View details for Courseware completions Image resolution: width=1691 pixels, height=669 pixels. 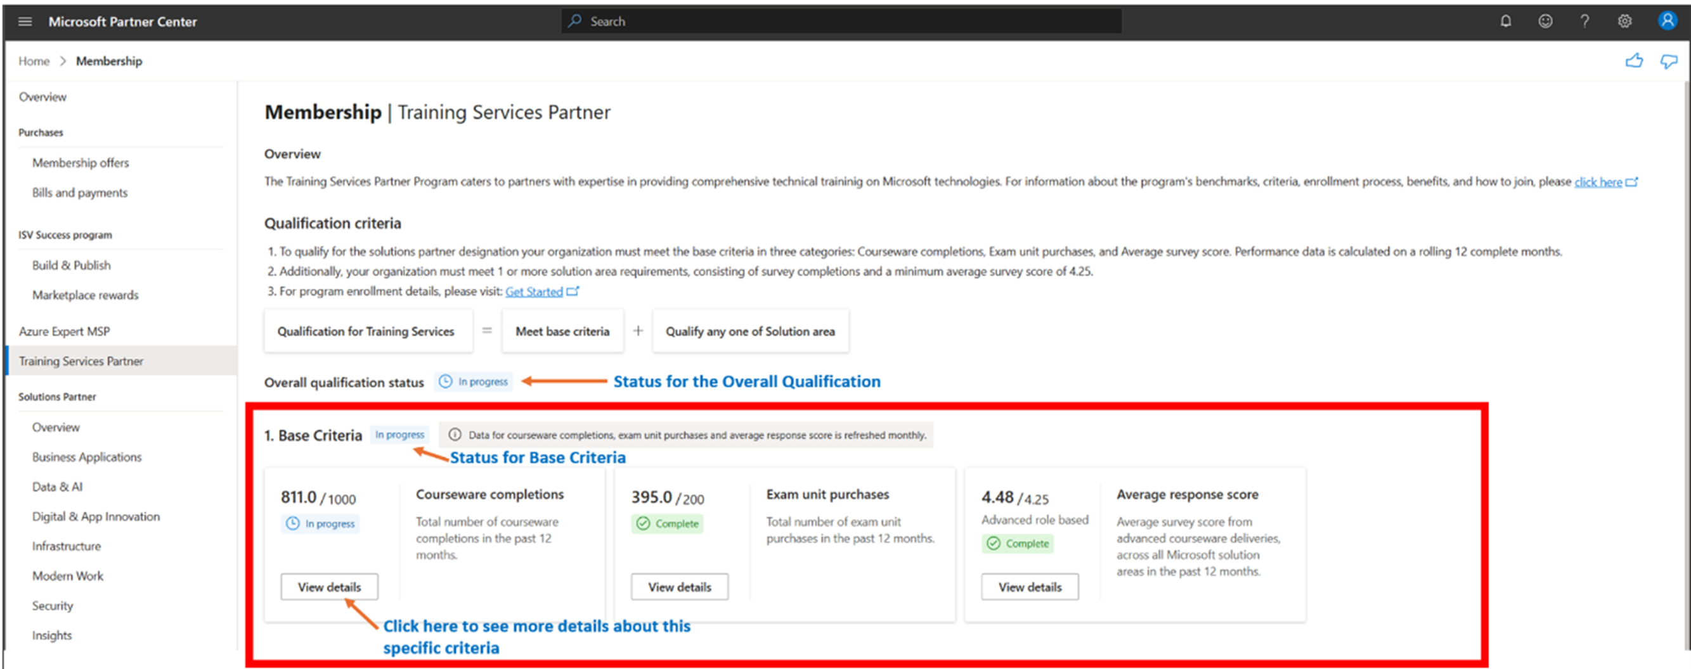[329, 587]
